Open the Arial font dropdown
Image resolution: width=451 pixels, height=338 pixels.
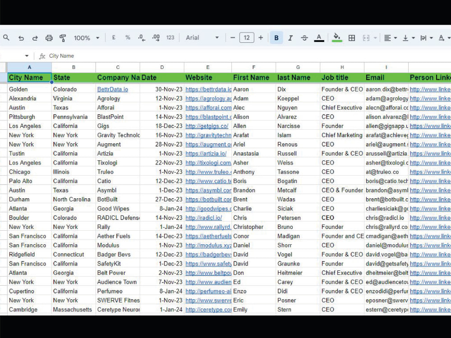(x=202, y=38)
